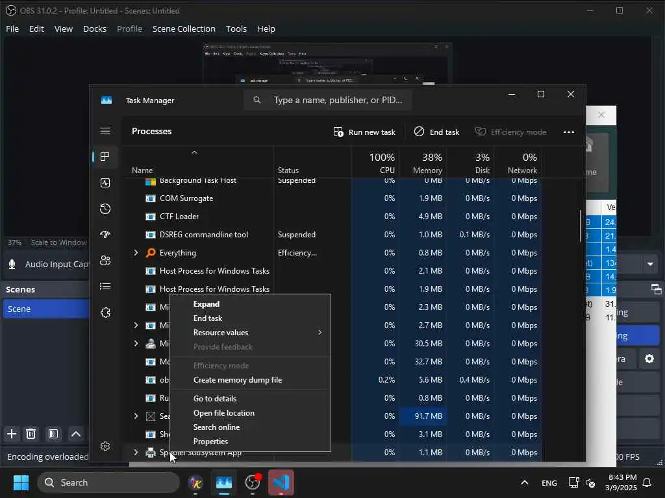Add a scene with the plus icon
This screenshot has height=498, width=665.
click(12, 434)
